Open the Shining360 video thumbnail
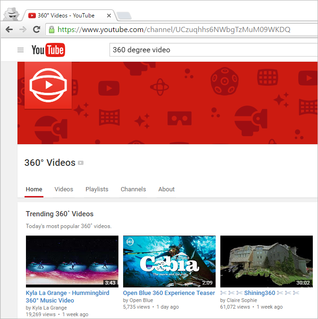This screenshot has height=319, width=318. pos(267,262)
